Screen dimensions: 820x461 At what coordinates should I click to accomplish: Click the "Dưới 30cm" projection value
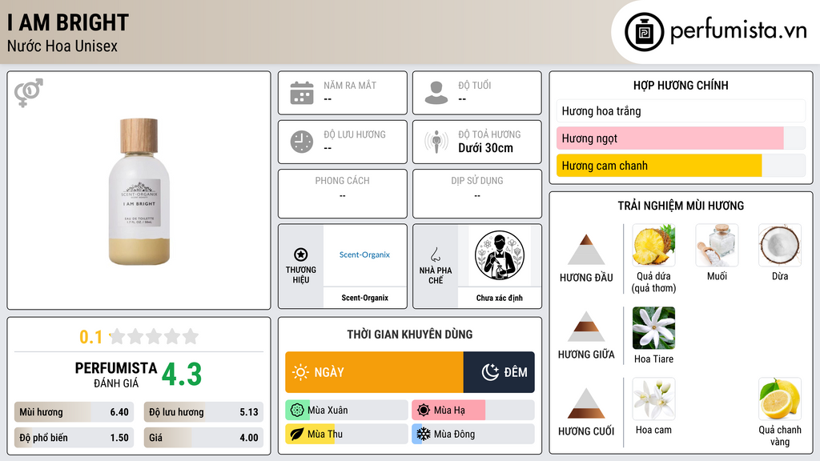[x=486, y=148]
